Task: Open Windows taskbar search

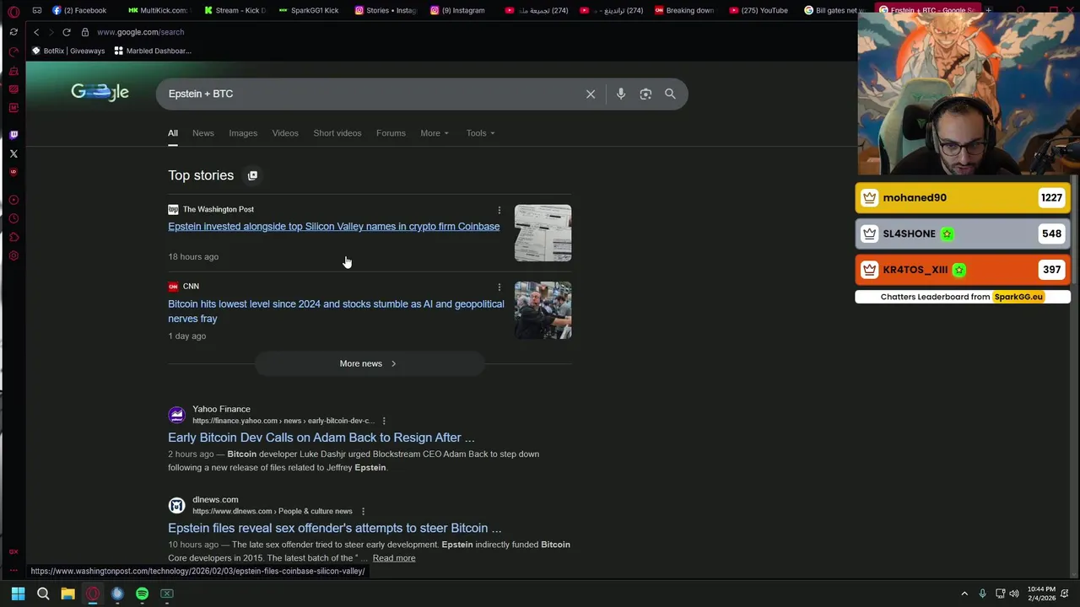Action: point(43,594)
